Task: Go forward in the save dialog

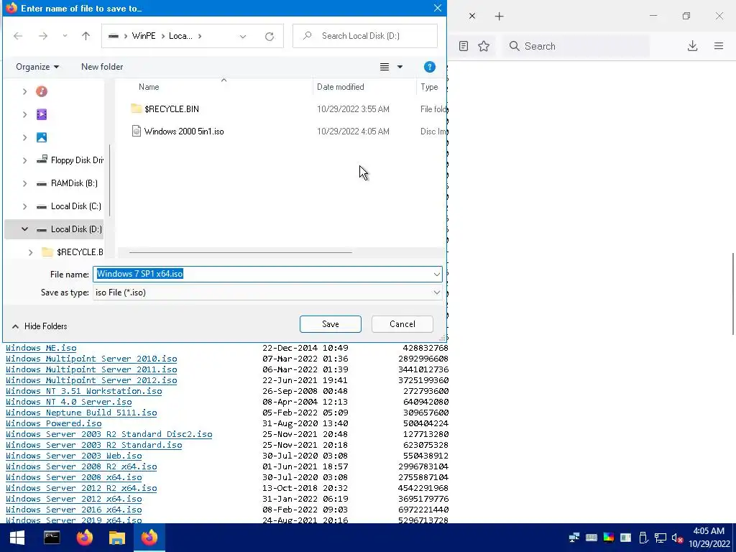Action: (43, 36)
